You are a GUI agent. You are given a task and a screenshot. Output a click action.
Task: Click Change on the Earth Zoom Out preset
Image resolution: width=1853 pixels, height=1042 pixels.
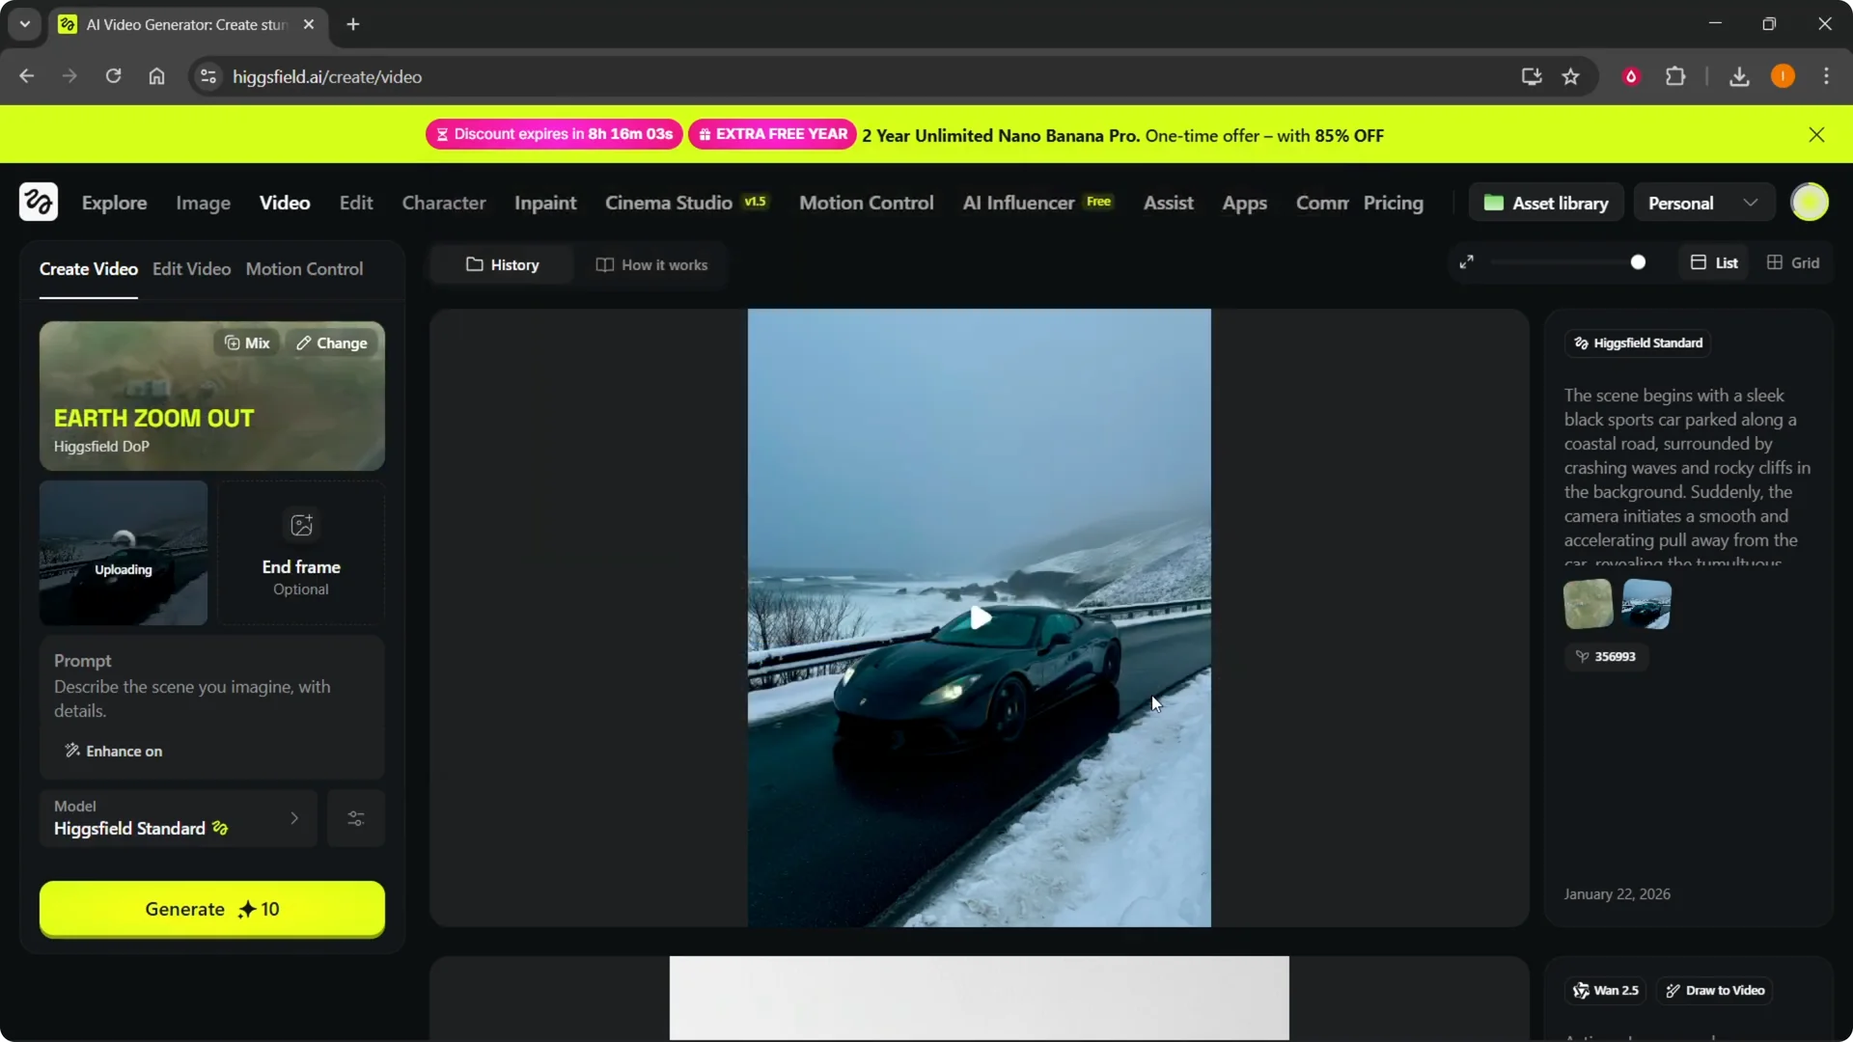coord(331,343)
